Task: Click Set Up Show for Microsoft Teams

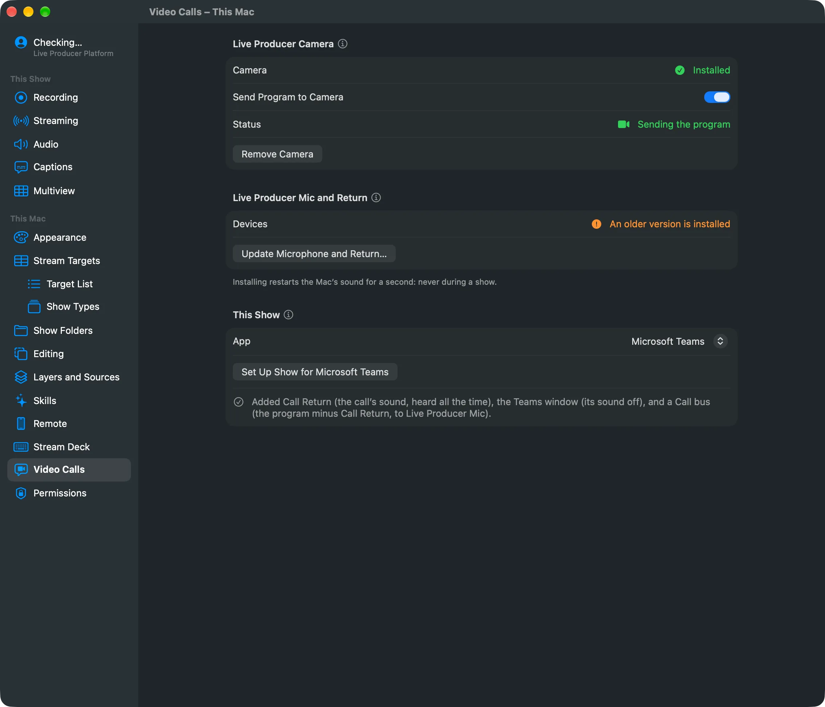Action: [x=315, y=372]
